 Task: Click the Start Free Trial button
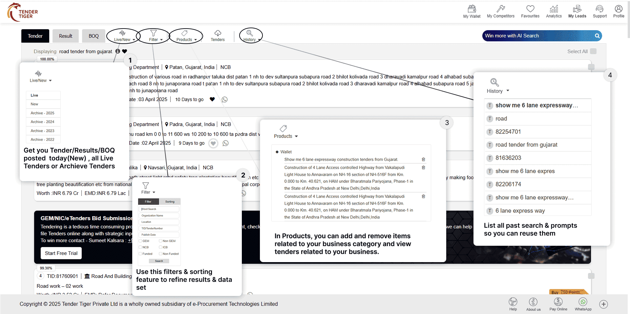click(61, 253)
